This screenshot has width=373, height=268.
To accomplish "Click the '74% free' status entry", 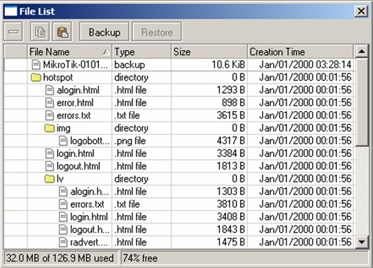I will 140,258.
